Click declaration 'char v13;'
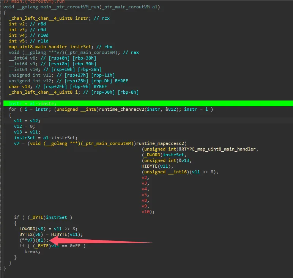293x278 pixels. (20, 86)
